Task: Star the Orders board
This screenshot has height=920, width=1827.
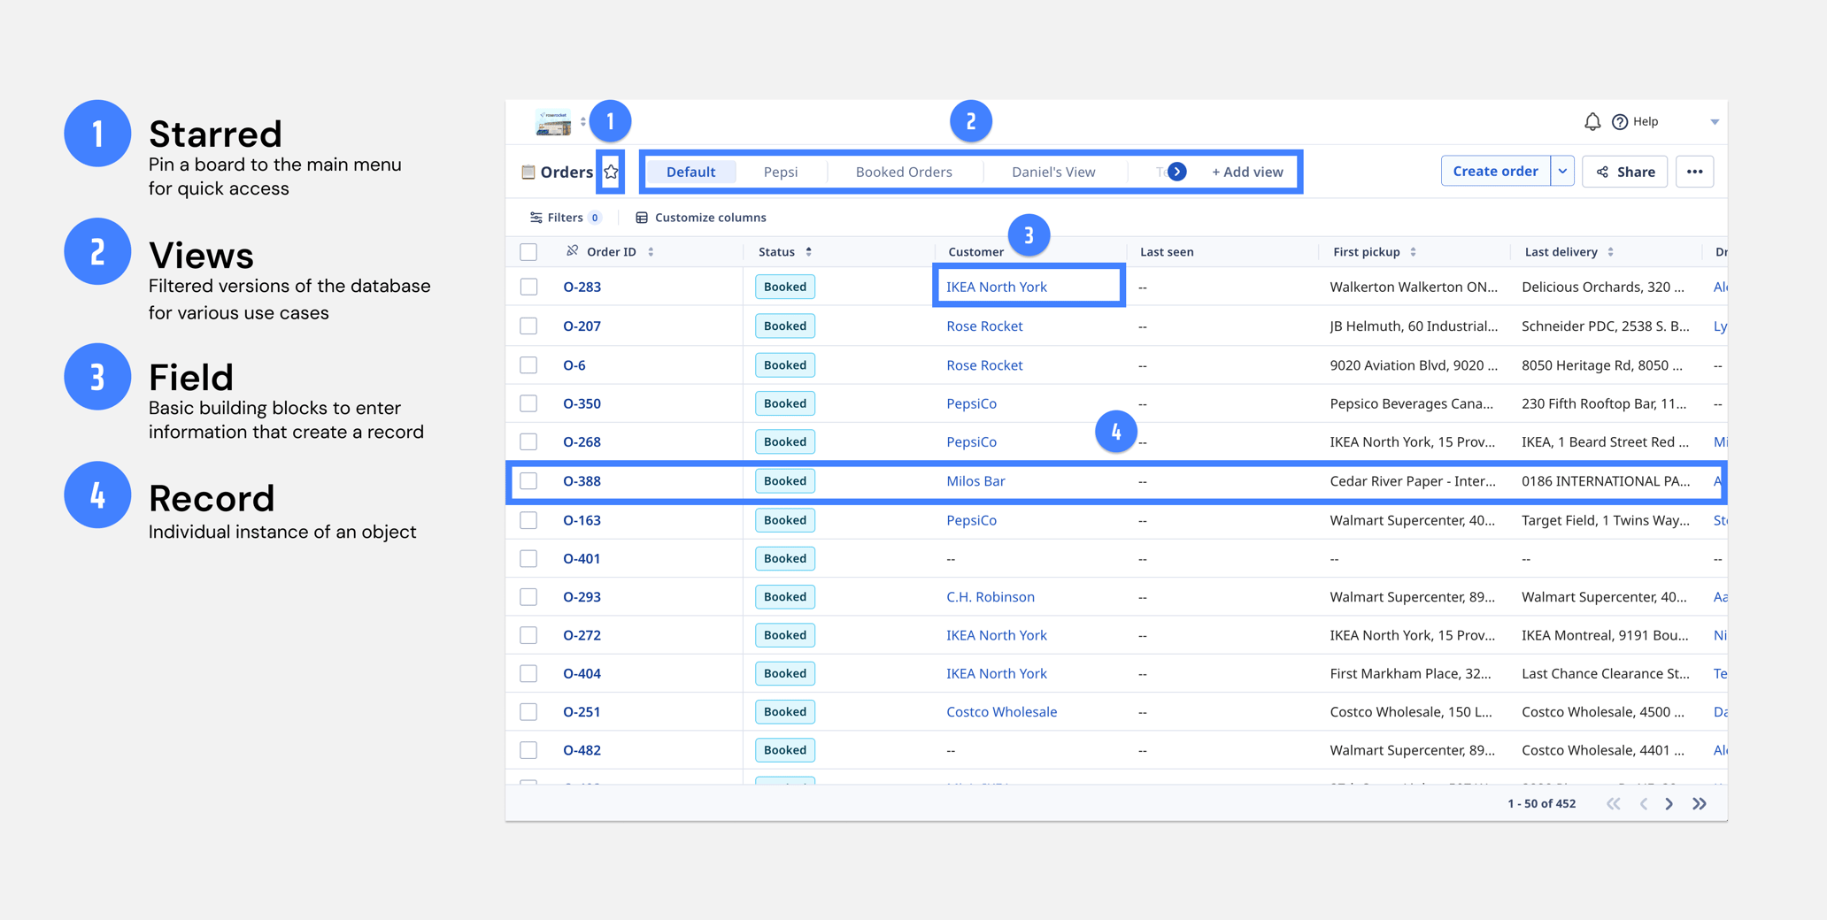Action: coord(611,172)
